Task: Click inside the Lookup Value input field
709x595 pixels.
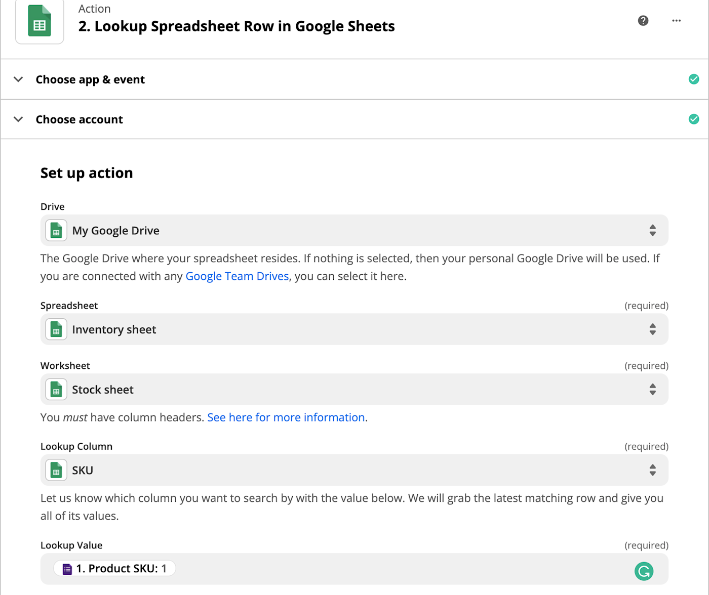Action: click(354, 569)
